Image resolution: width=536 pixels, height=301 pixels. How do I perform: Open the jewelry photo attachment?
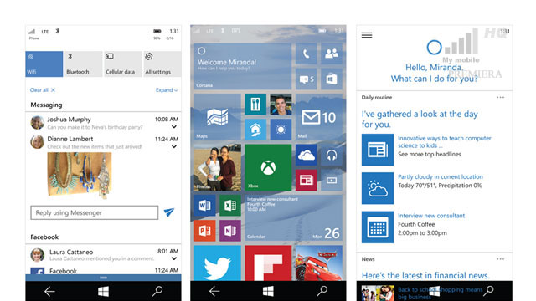(80, 175)
